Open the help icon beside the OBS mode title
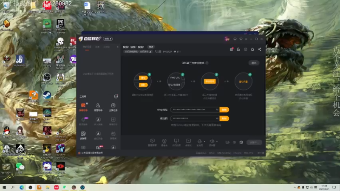340x191 pixels. (207, 63)
